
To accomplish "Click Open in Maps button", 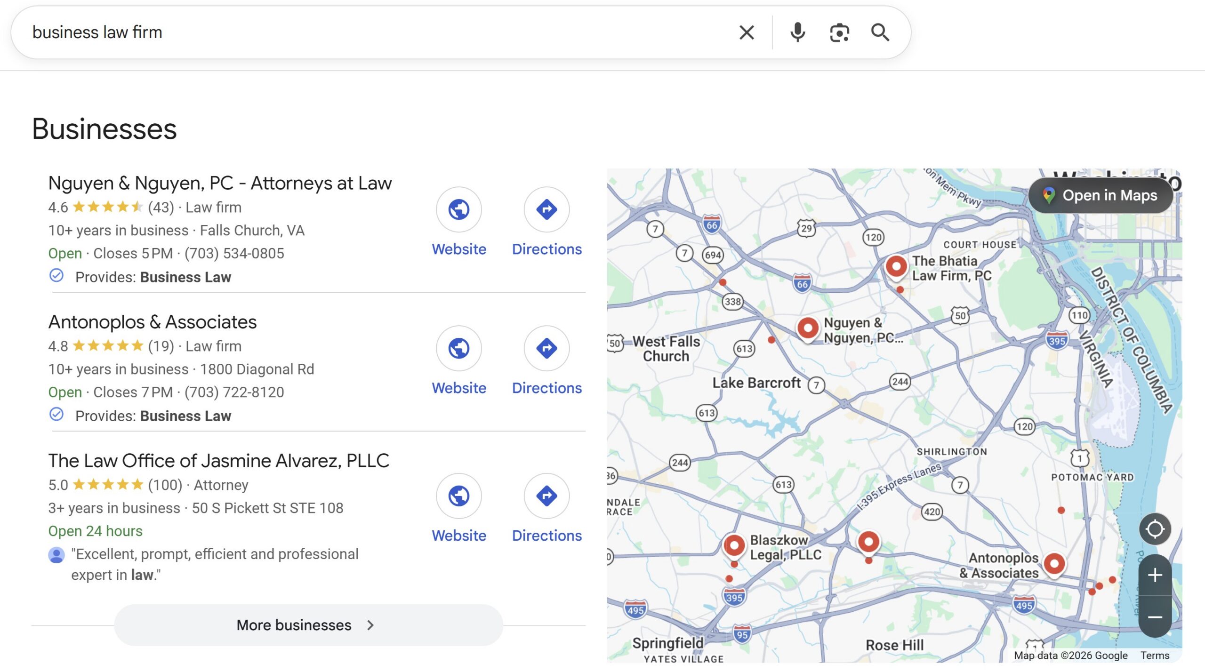I will coord(1101,195).
